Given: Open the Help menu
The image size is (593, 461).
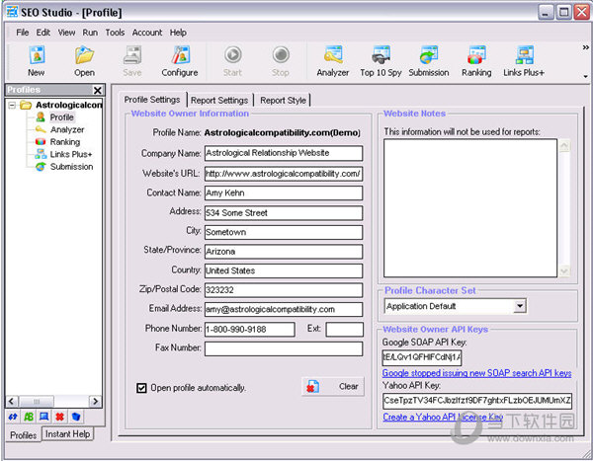Looking at the screenshot, I should [178, 33].
